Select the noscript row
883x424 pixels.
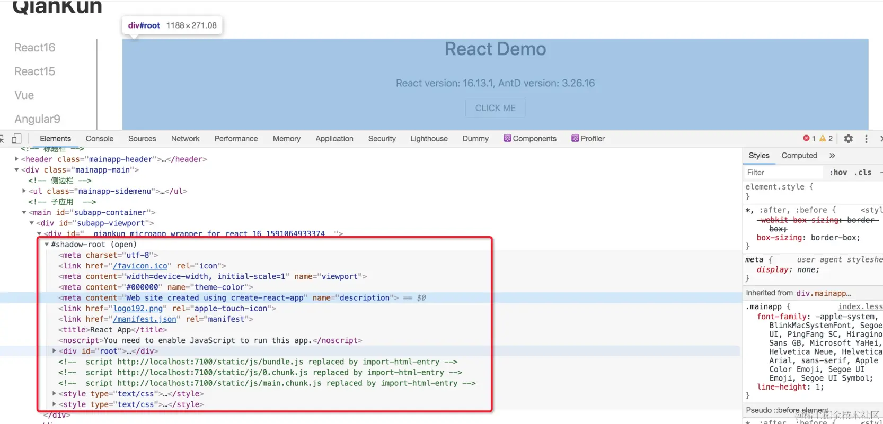210,340
